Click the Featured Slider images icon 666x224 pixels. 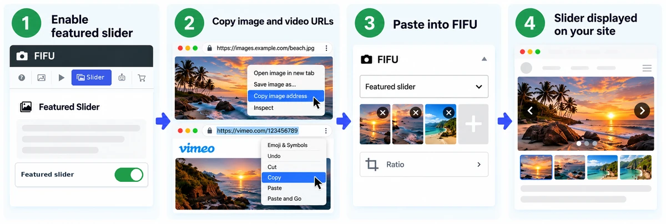coord(26,107)
